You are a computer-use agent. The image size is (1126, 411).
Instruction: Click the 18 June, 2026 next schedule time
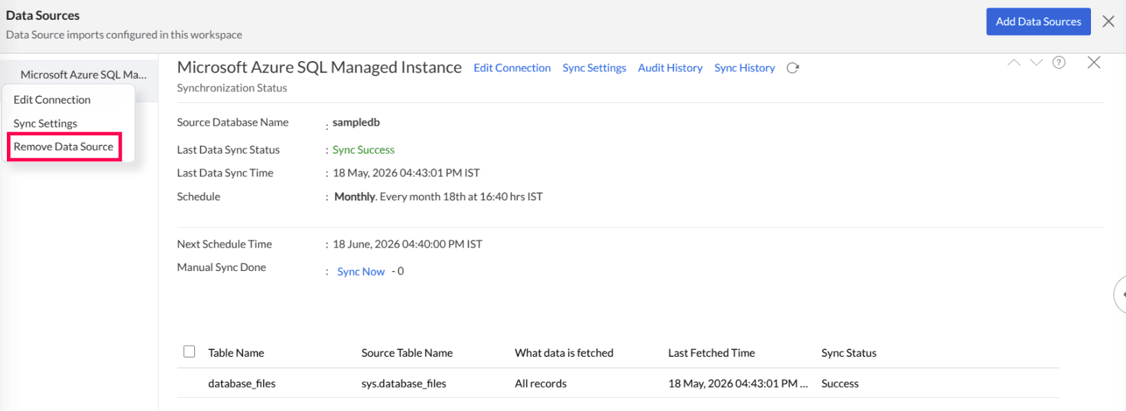[x=408, y=244]
